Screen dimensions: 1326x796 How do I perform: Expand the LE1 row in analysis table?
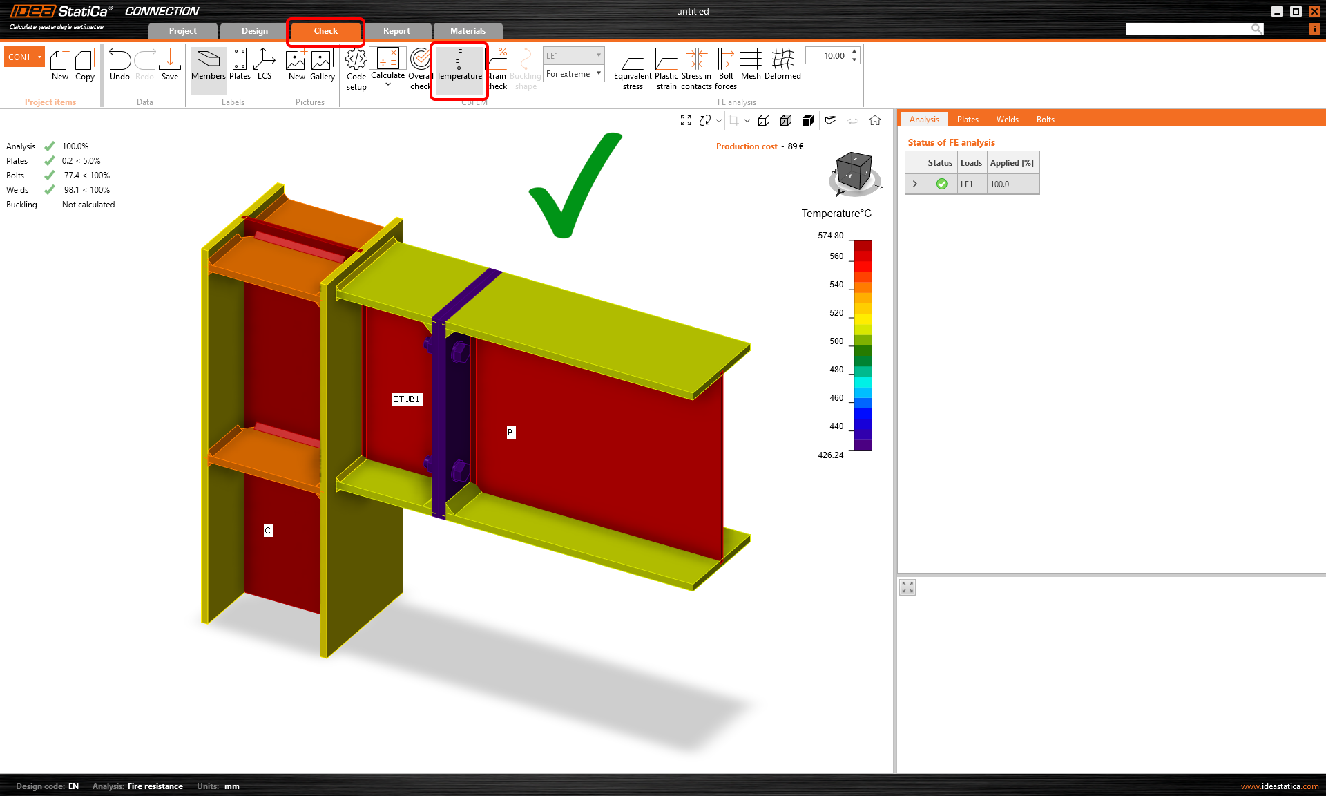pos(915,184)
